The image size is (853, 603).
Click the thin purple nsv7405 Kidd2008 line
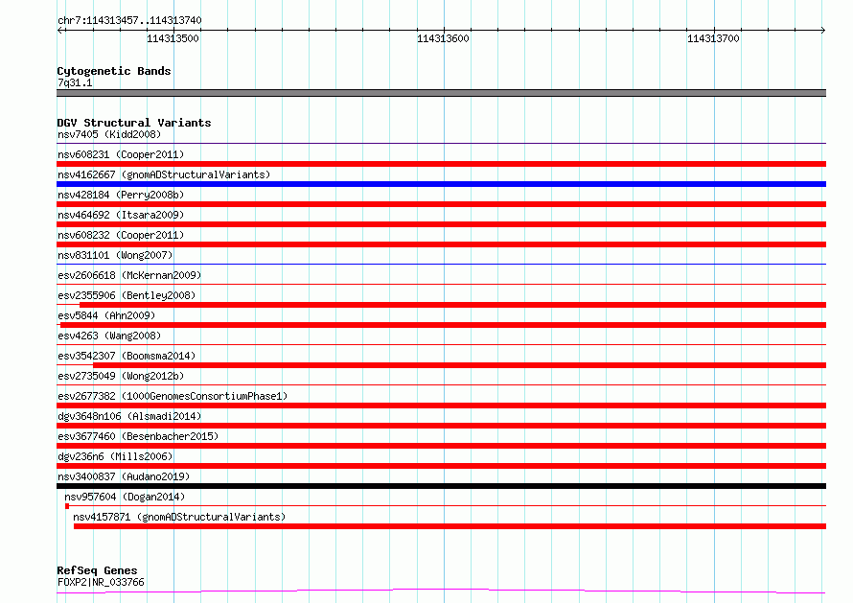click(x=441, y=144)
